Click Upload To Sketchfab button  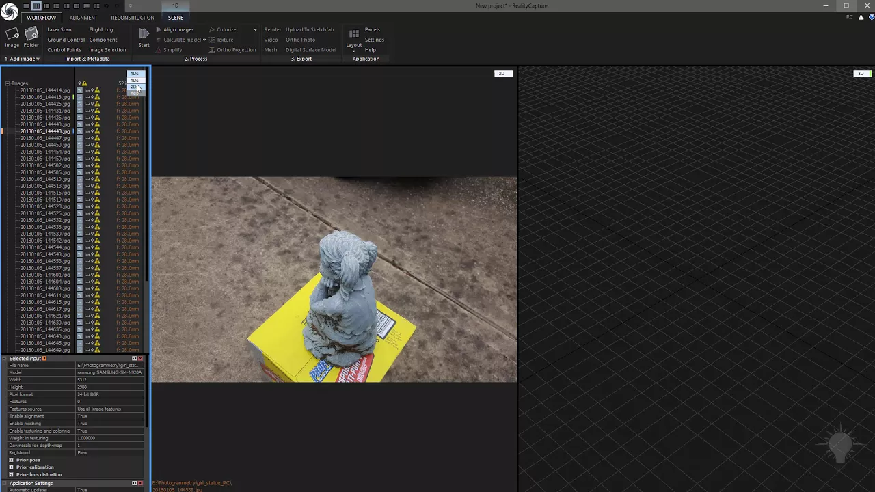[310, 29]
